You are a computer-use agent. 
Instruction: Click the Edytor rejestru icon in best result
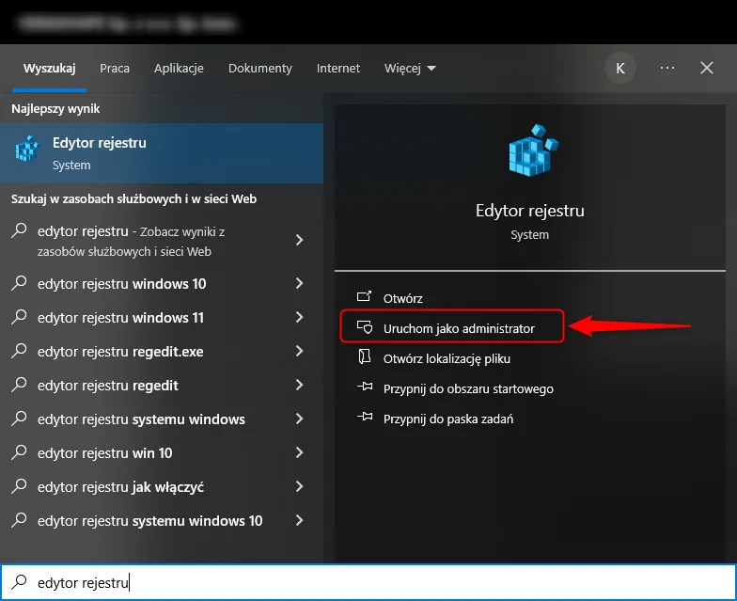[x=26, y=149]
